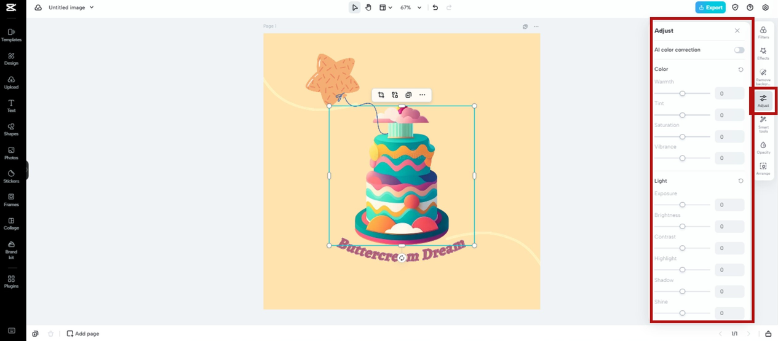Click the Brightness slider handle
778x341 pixels.
point(682,227)
